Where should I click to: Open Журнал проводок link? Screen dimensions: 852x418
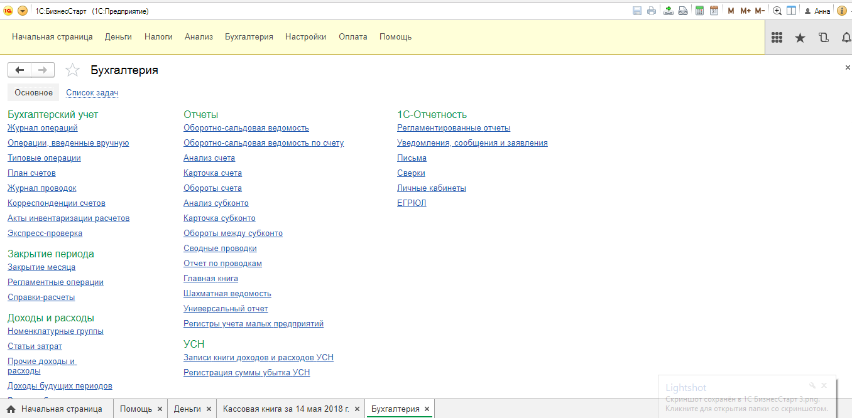(x=42, y=188)
